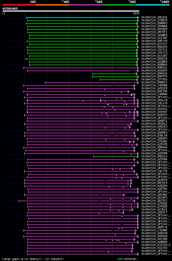This screenshot has width=172, height=261.
Task: Open the UniRef100_Q2QWE8 entry
Action: [x=154, y=62]
